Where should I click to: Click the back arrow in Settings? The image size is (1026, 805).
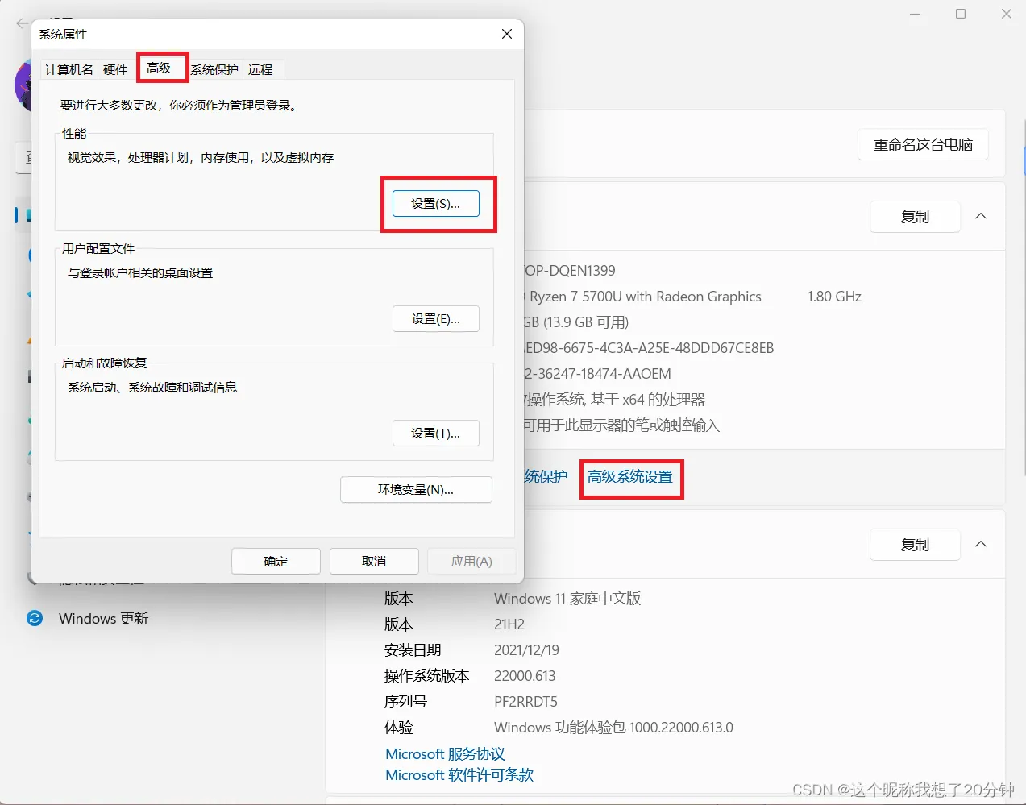coord(21,24)
